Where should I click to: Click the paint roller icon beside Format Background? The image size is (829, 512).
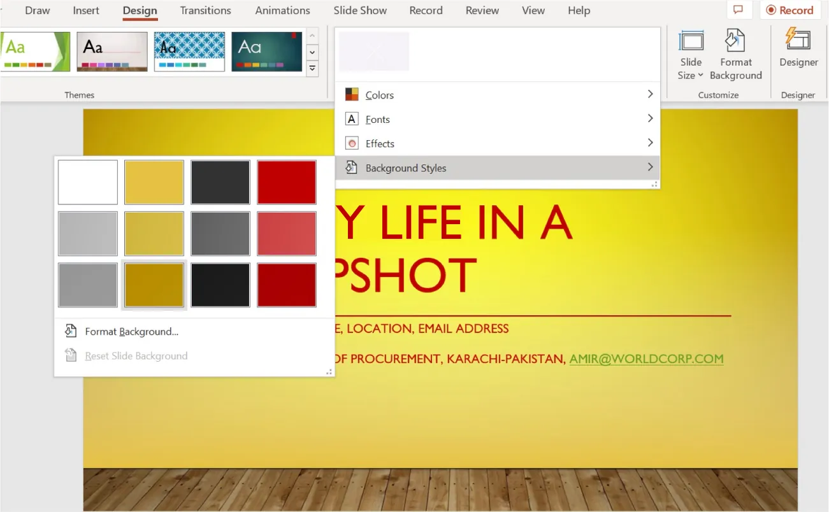[71, 331]
